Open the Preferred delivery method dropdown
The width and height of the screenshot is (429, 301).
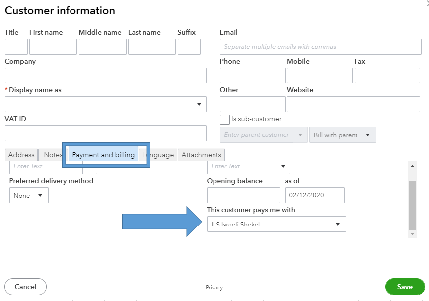[29, 195]
